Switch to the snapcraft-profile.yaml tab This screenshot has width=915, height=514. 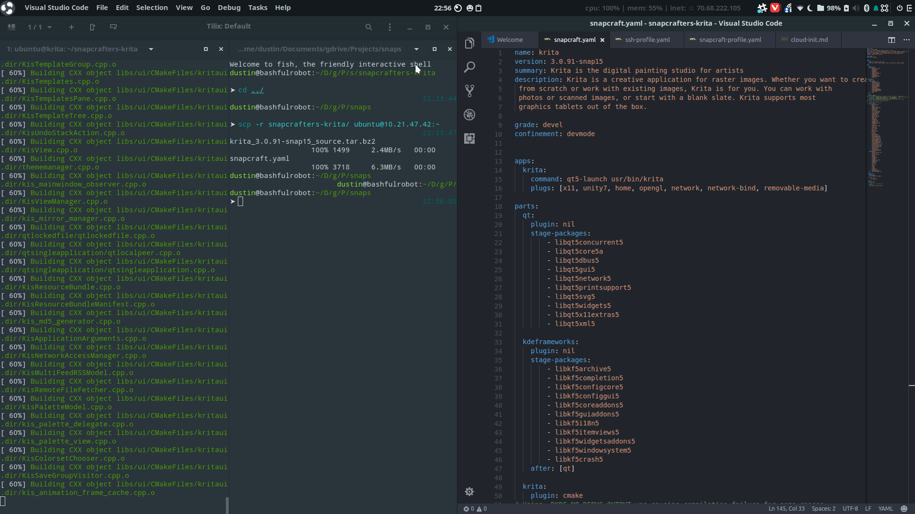tap(730, 40)
